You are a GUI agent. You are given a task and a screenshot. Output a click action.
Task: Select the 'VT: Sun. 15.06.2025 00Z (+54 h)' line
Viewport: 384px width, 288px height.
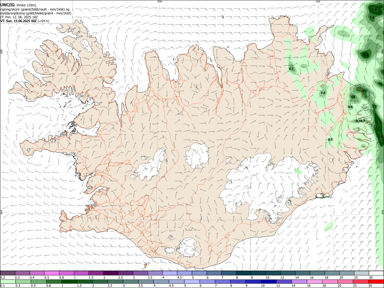25,21
